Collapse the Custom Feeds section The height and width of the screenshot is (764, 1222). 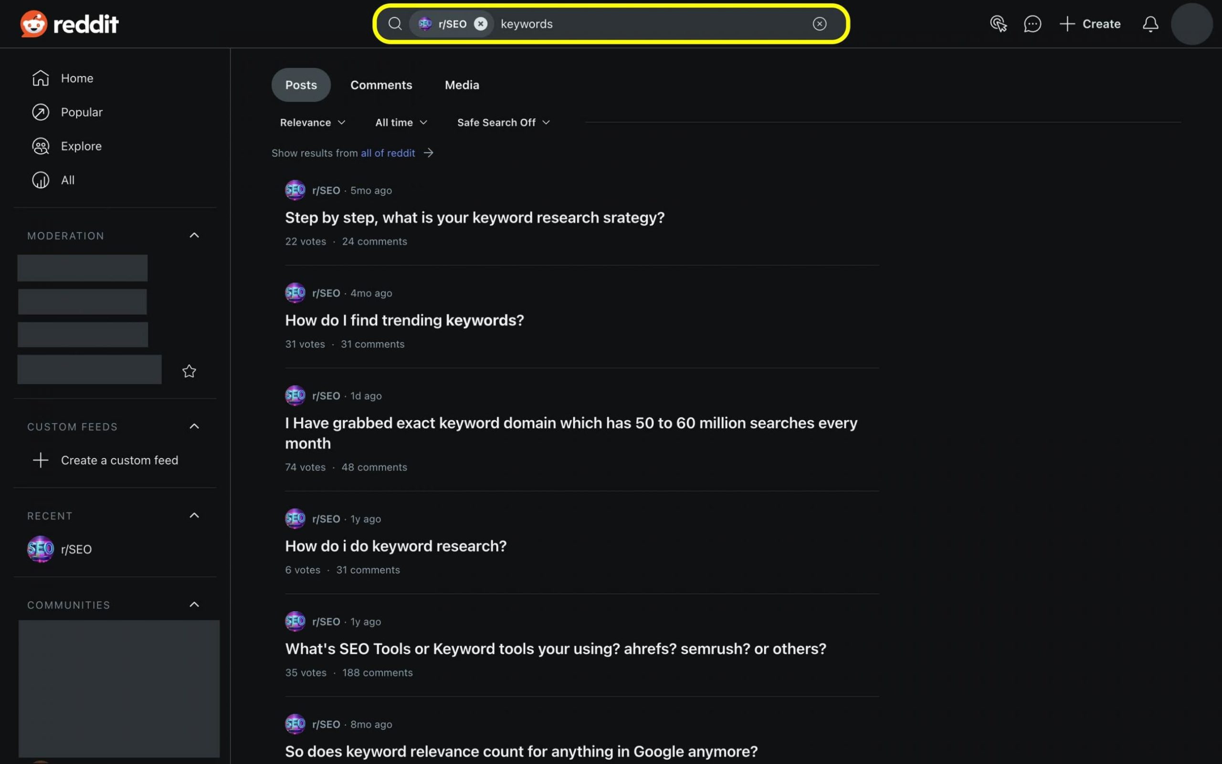tap(194, 426)
